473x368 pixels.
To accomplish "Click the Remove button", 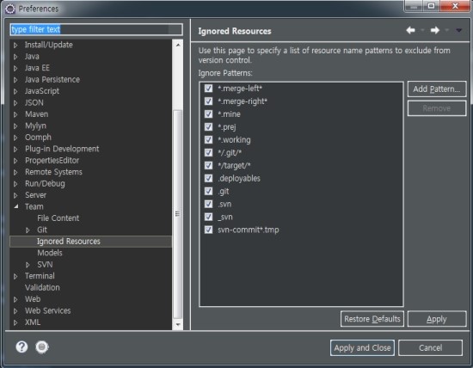I will click(437, 108).
